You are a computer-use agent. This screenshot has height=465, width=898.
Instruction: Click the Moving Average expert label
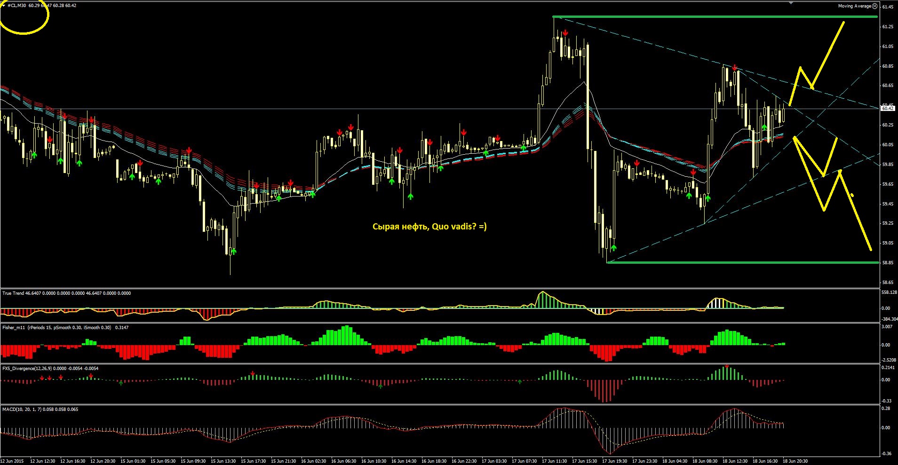855,6
